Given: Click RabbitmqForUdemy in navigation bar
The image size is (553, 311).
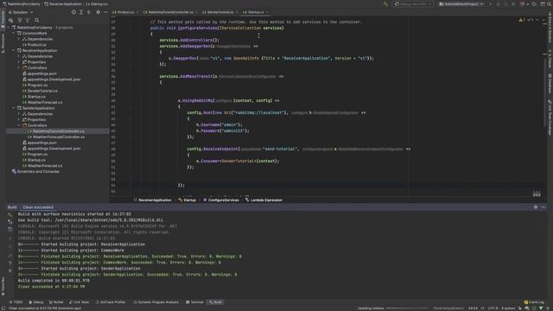Looking at the screenshot, I should 21,3.
